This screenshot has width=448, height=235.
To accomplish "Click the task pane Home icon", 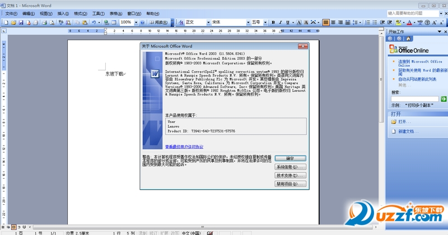I will point(408,39).
